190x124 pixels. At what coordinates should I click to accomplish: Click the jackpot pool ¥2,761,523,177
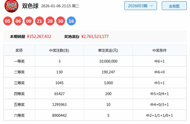95,37
